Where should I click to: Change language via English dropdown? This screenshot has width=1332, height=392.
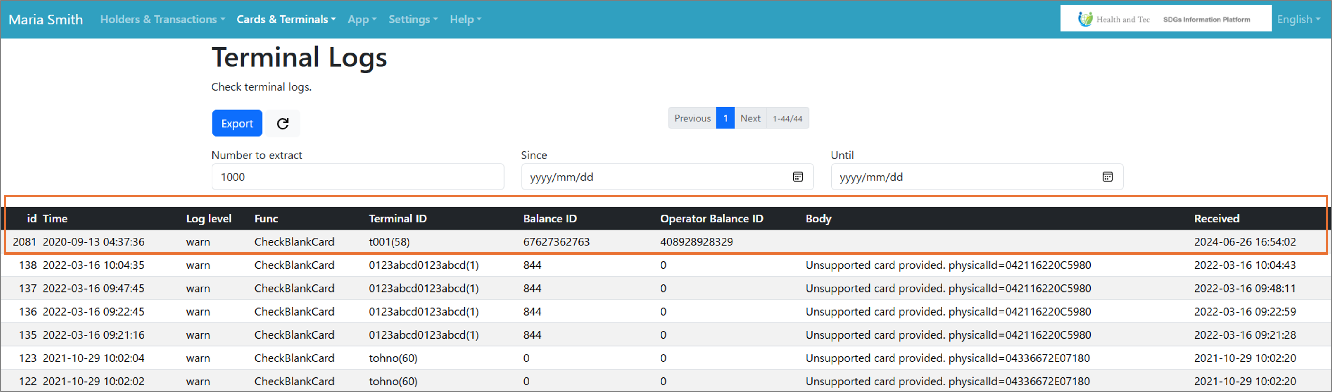point(1298,19)
